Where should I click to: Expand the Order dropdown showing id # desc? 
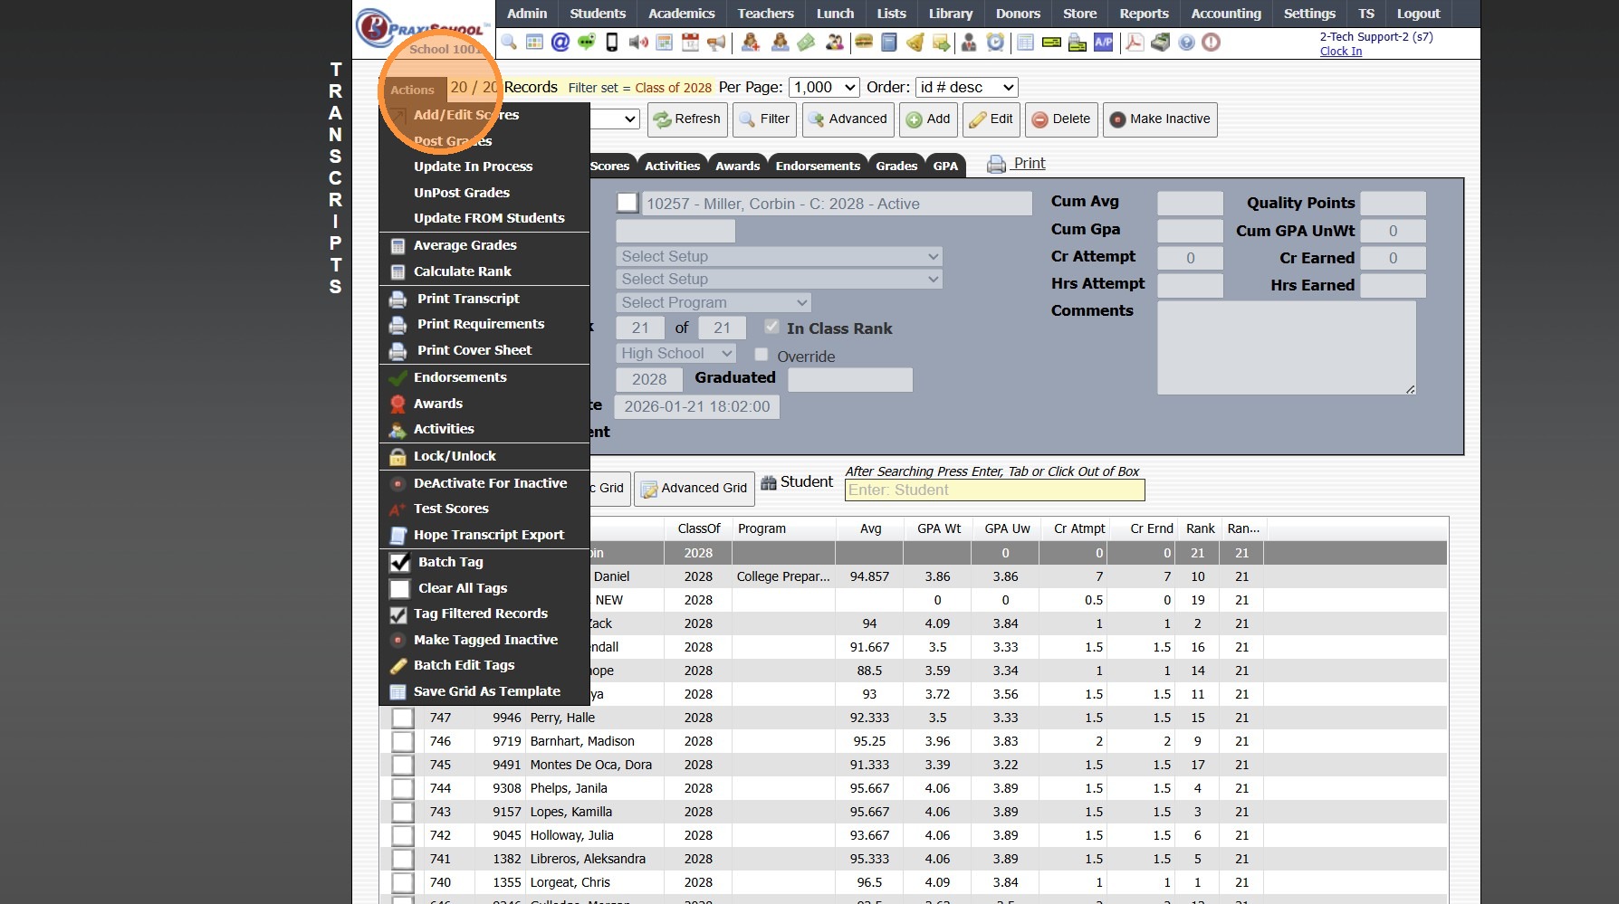click(x=966, y=88)
